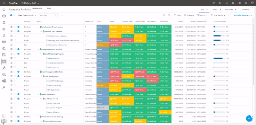Click the bottom-left expand sidebar arrow
This screenshot has height=125, width=256.
[x=4, y=121]
